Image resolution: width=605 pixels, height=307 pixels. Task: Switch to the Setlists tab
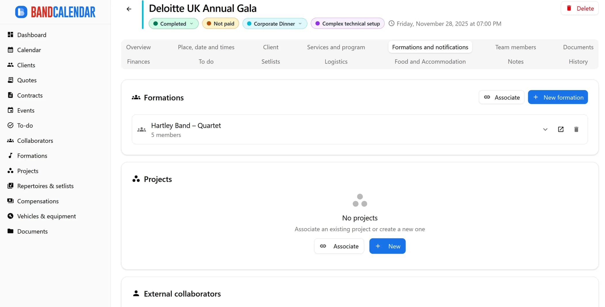pos(271,61)
